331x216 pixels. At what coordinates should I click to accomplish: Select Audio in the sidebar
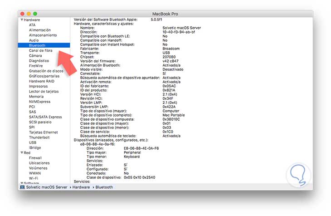[34, 40]
